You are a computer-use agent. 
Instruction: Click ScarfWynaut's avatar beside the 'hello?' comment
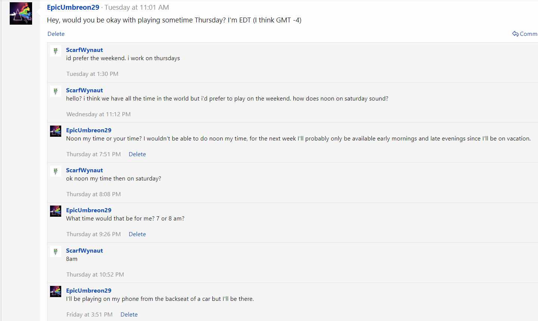click(56, 91)
